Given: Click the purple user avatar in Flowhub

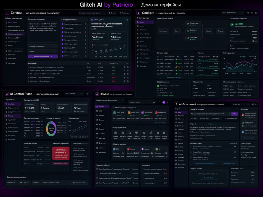Looking at the screenshot, I should tap(164, 102).
